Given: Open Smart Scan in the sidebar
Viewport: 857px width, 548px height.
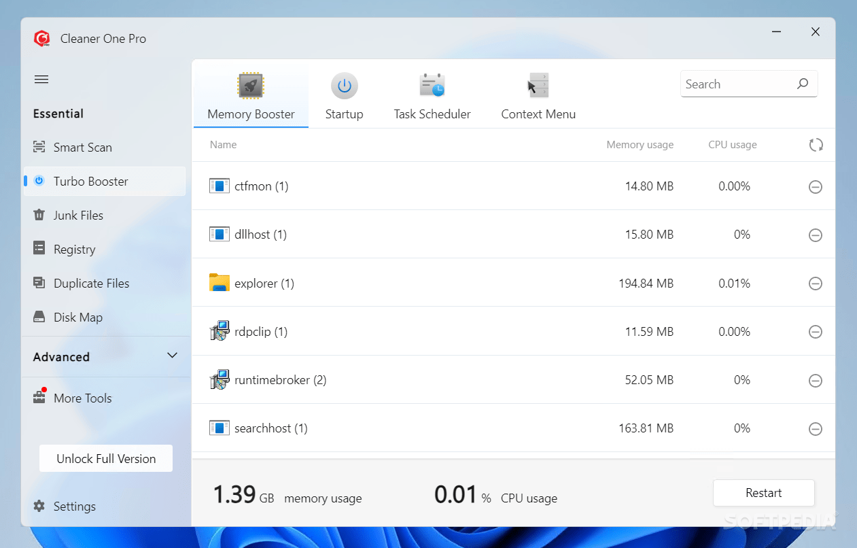Looking at the screenshot, I should point(105,148).
